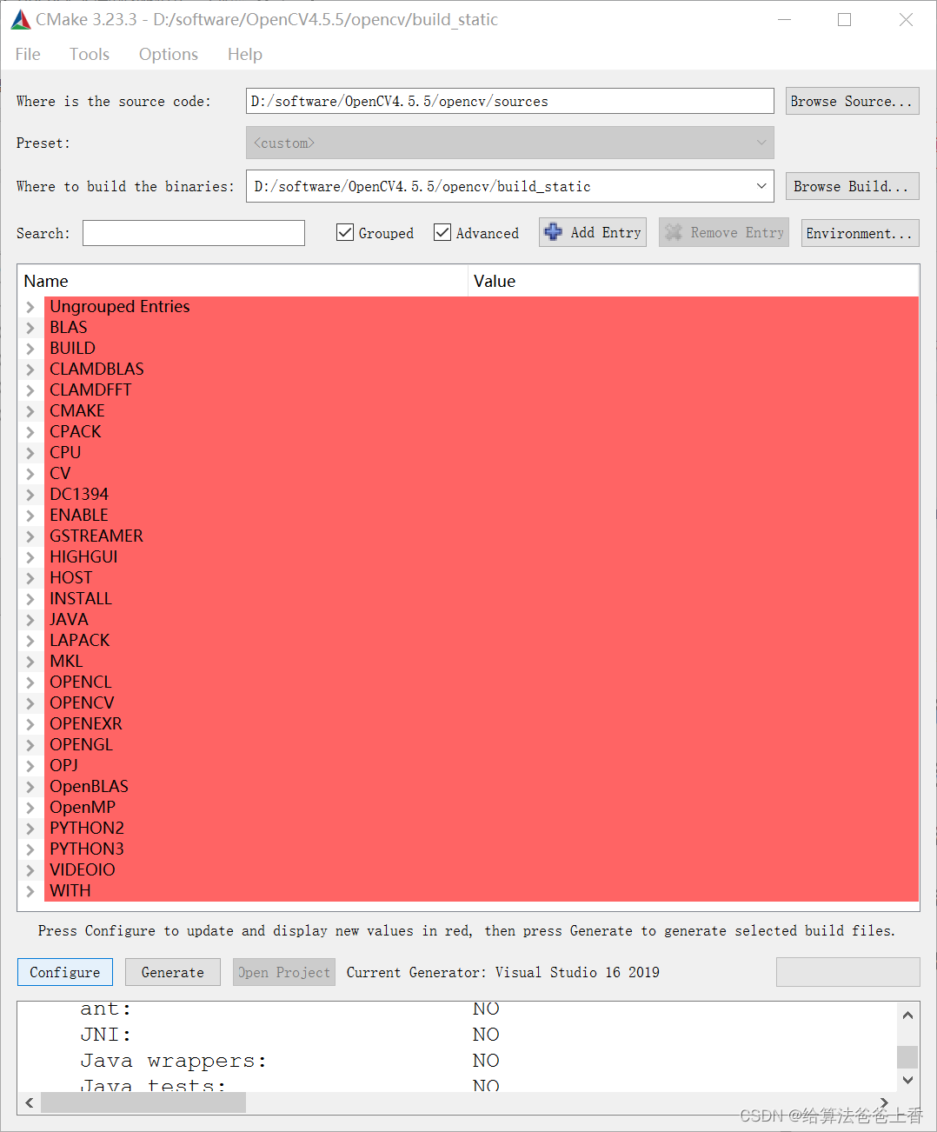Click the output log scroll down arrow
This screenshot has width=937, height=1132.
click(x=907, y=1080)
